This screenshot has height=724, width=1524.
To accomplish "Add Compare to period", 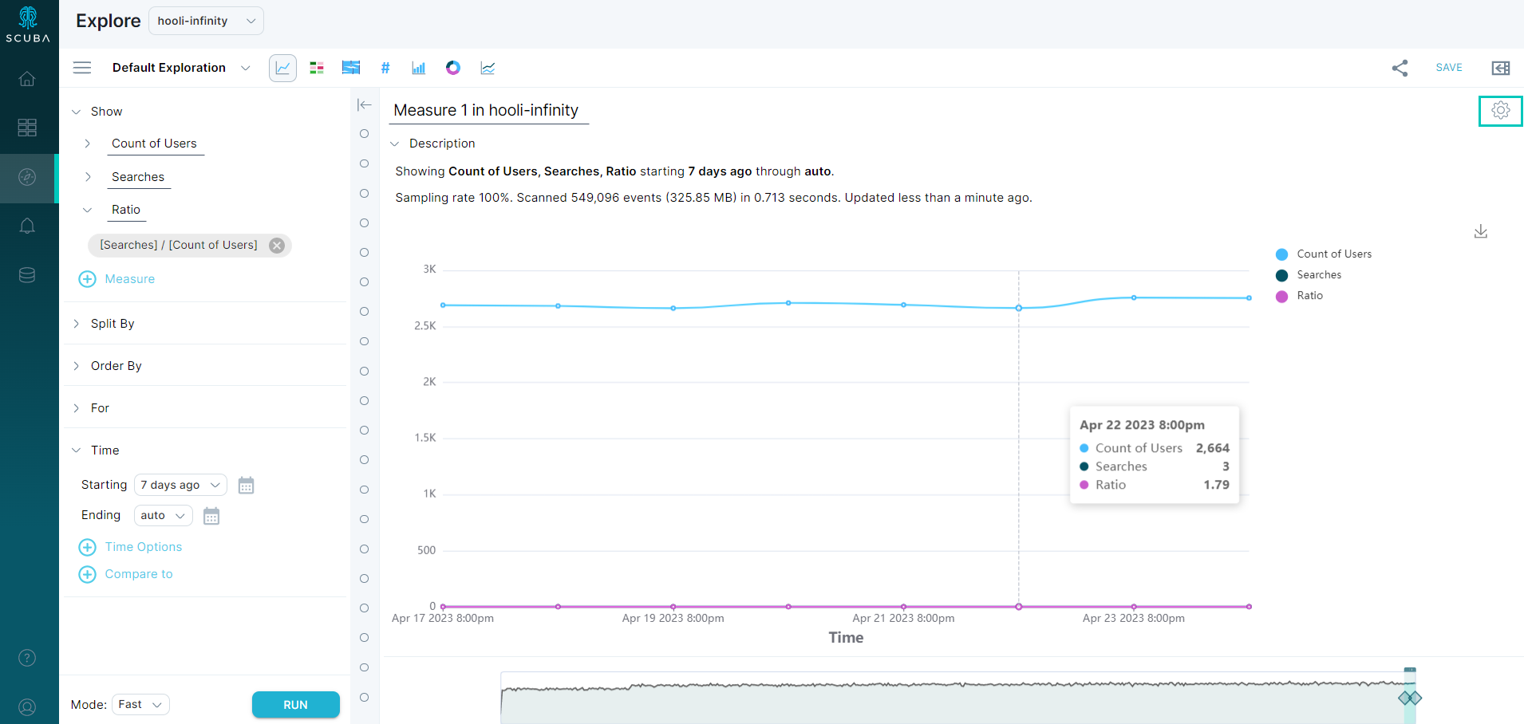I will click(x=126, y=574).
